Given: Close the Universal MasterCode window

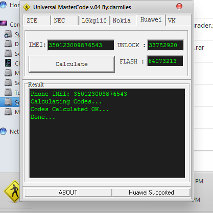Looking at the screenshot, I should (x=179, y=6).
